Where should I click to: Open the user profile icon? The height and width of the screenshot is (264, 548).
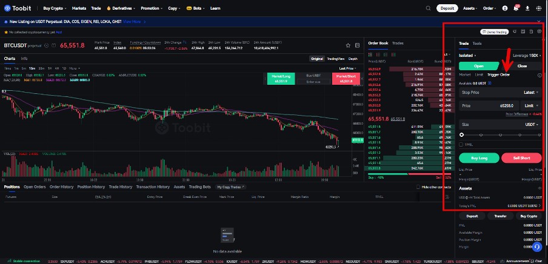(505, 8)
